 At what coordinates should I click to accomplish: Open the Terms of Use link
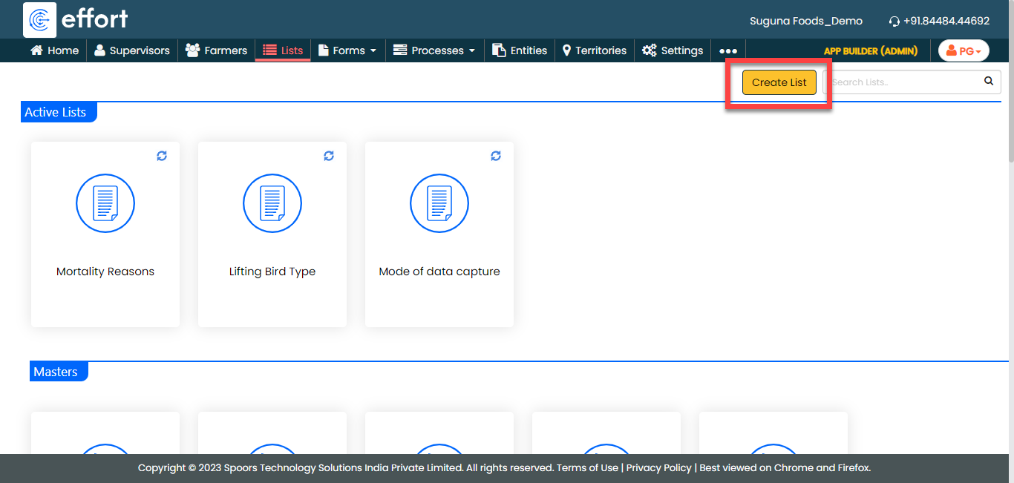click(587, 468)
